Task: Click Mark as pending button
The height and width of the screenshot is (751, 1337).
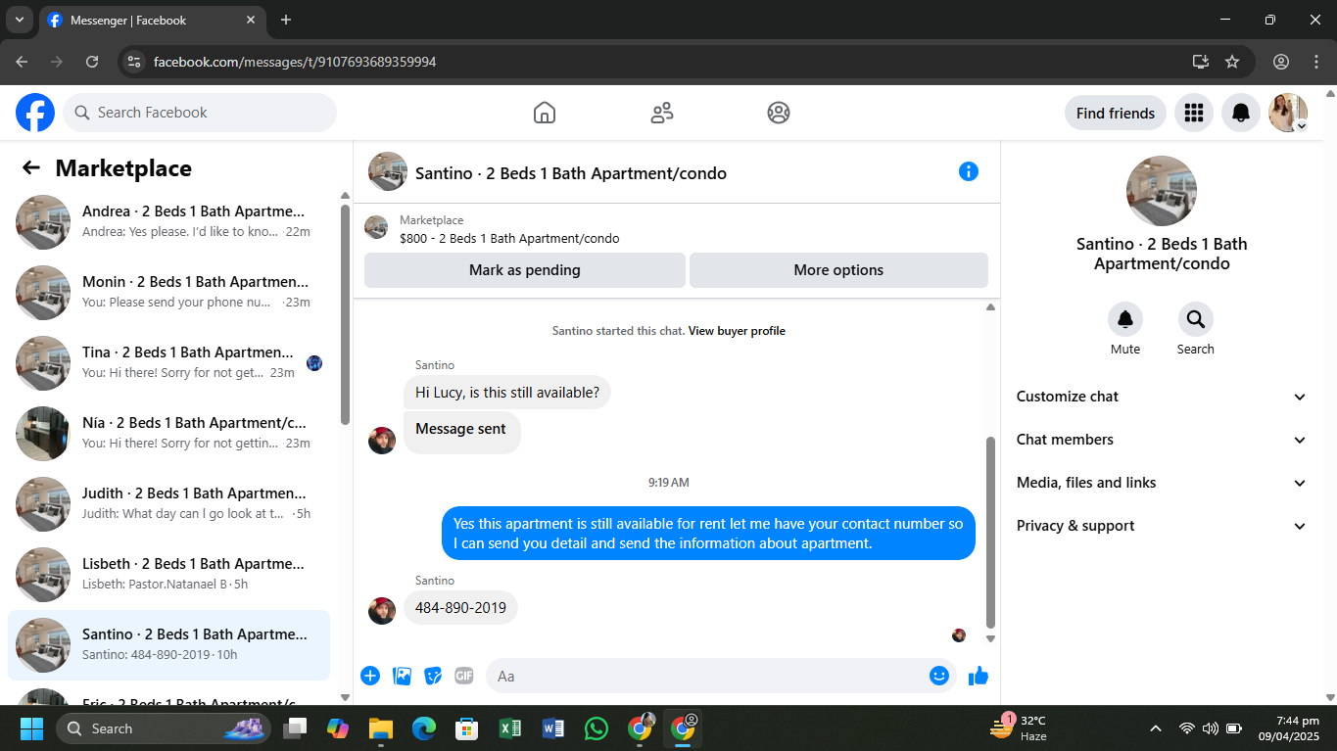Action: tap(524, 270)
